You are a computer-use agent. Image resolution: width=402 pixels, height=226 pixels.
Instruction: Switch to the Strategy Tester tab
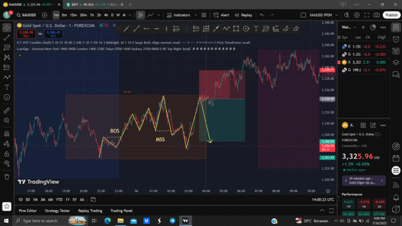coord(57,210)
